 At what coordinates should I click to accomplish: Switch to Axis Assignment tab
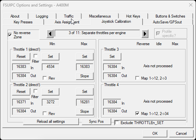[67, 22]
